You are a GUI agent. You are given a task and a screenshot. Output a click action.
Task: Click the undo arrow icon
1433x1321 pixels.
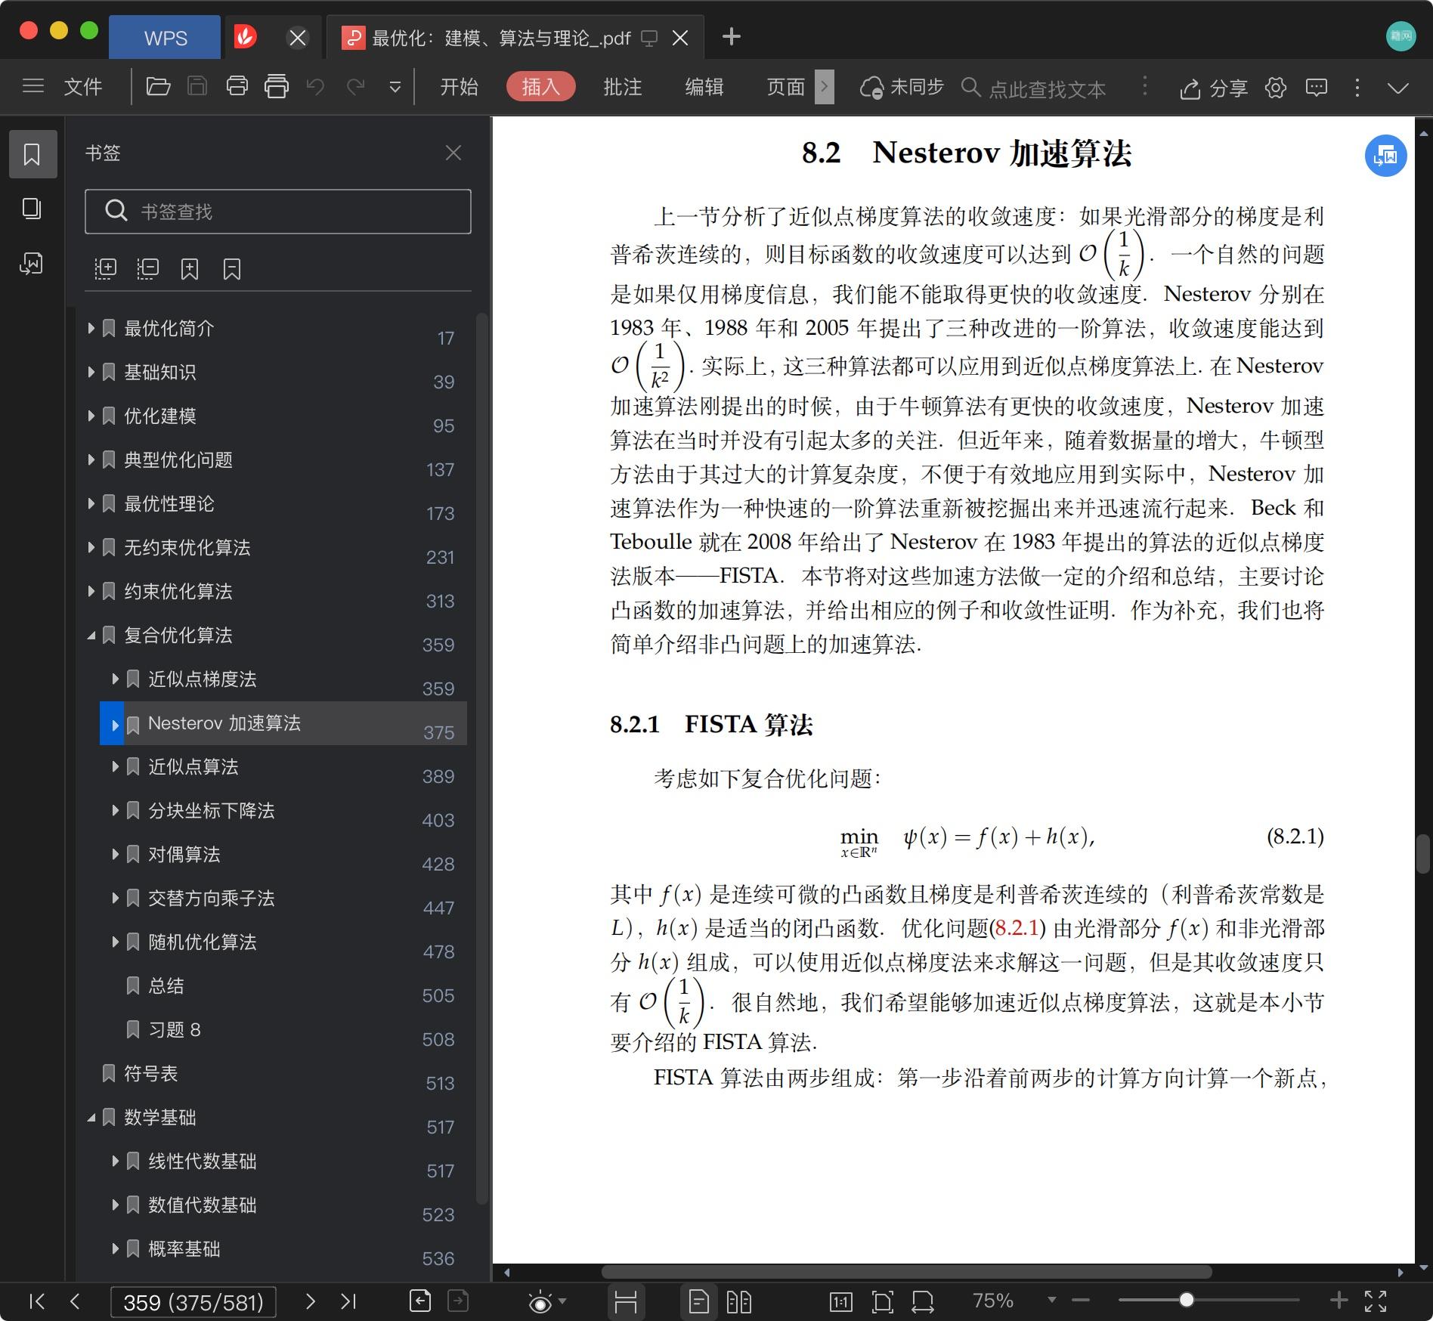tap(315, 86)
